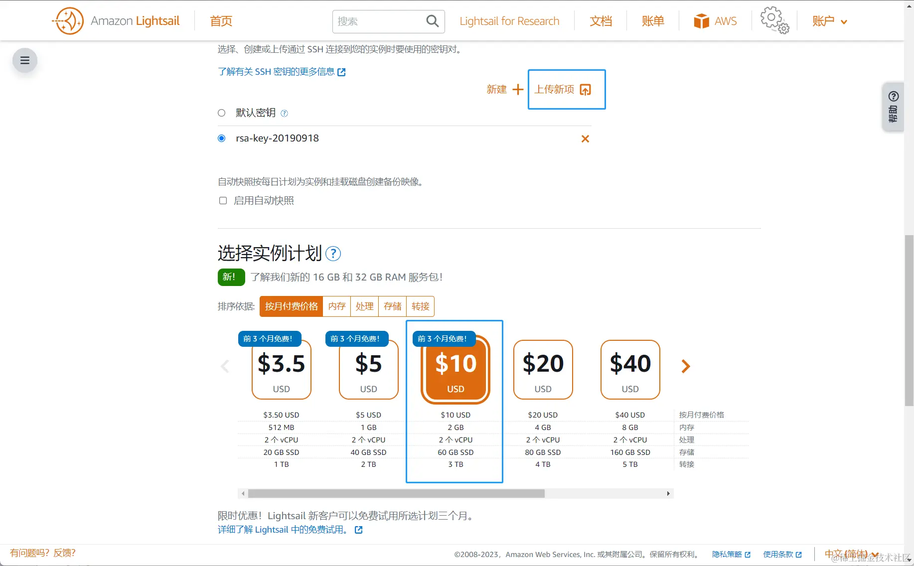
Task: Select the $10 USD plan
Action: pyautogui.click(x=456, y=370)
